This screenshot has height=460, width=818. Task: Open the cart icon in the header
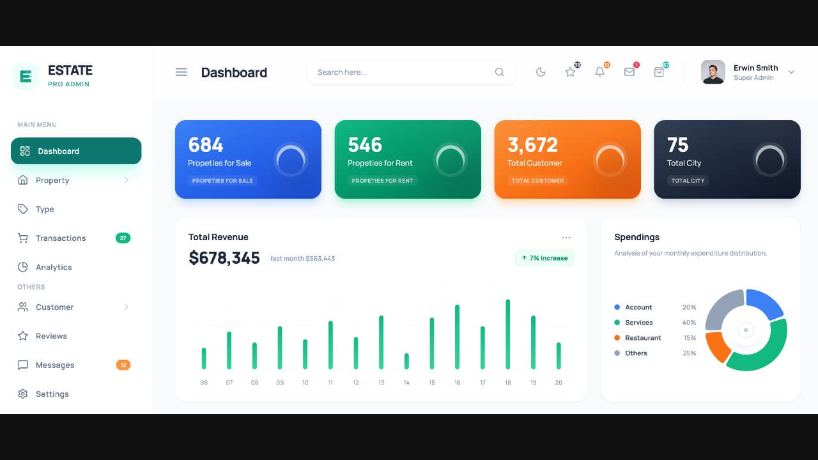659,72
